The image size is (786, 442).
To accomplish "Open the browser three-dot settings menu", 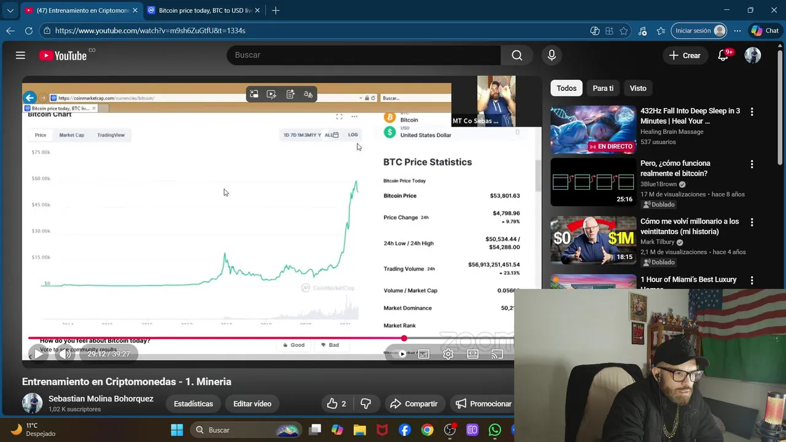I will coord(737,31).
